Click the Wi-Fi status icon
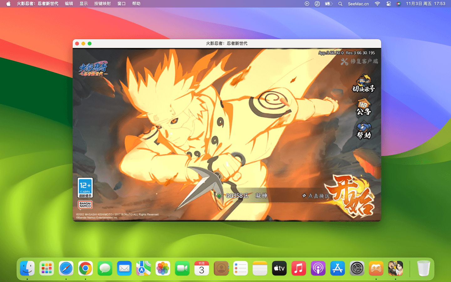The image size is (451, 282). 377,4
